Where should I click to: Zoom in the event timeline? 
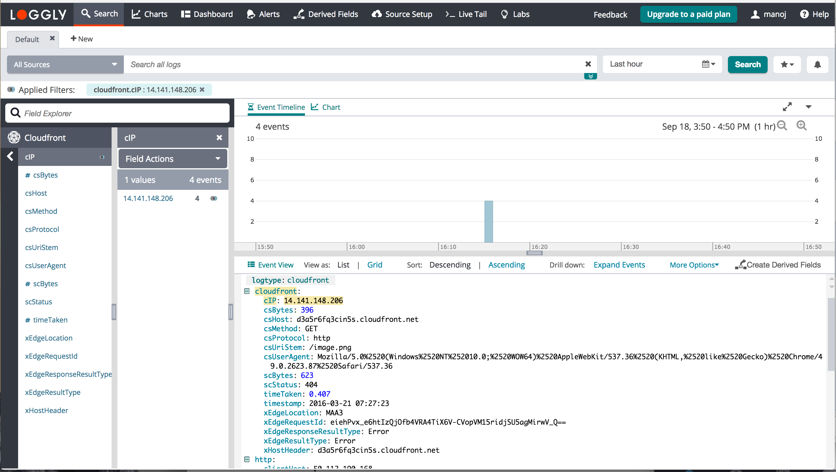pos(801,126)
